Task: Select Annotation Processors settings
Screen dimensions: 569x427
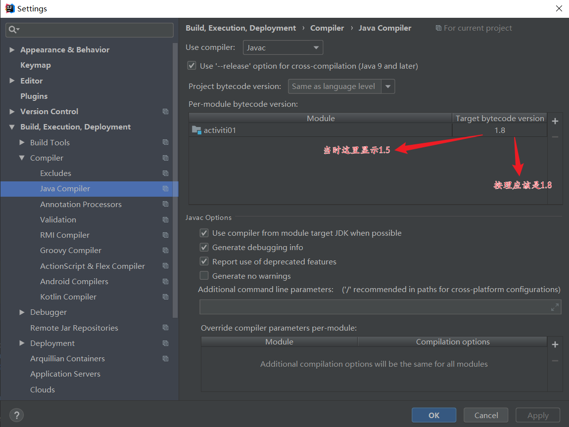Action: pos(81,205)
